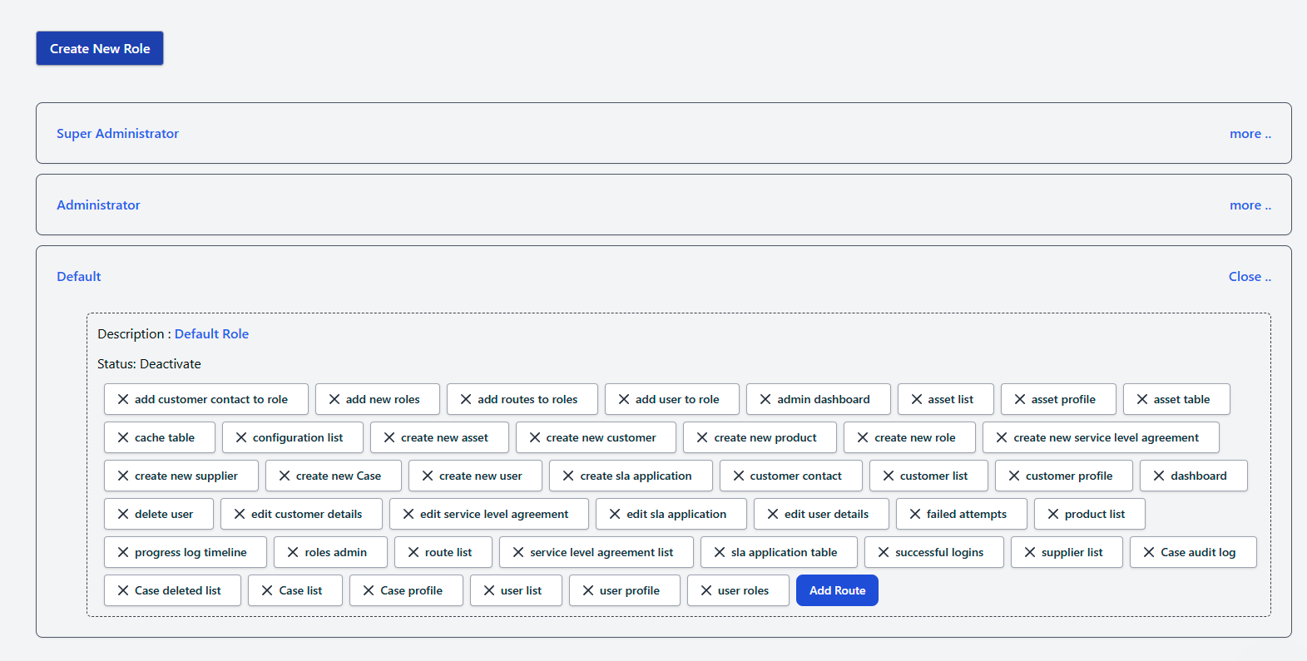Viewport: 1307px width, 661px height.
Task: Click the Default role heading
Action: [79, 277]
